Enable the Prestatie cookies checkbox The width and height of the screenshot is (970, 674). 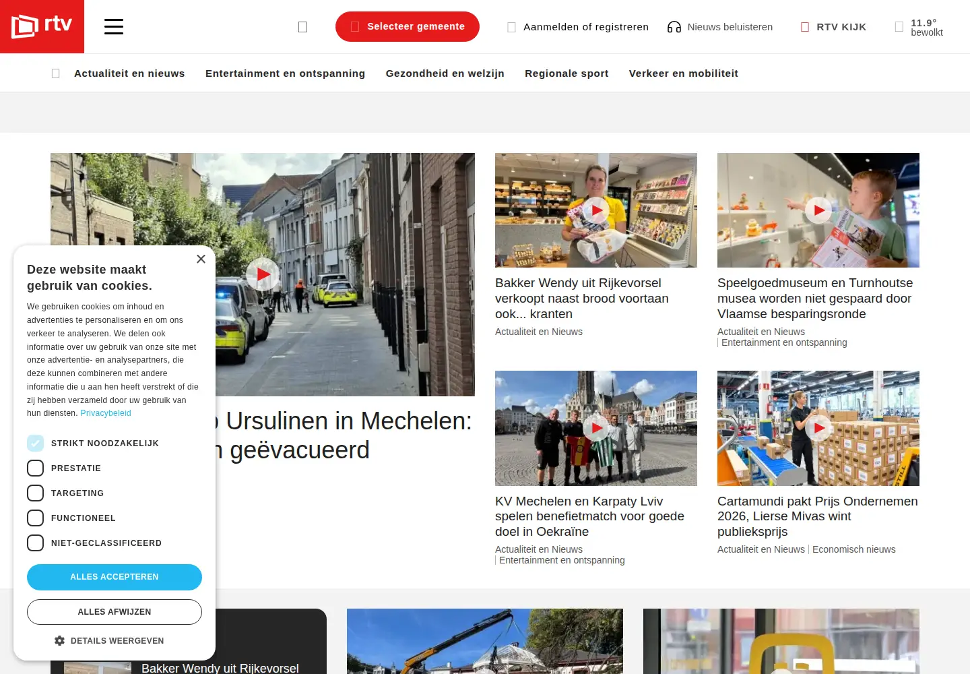pos(36,468)
